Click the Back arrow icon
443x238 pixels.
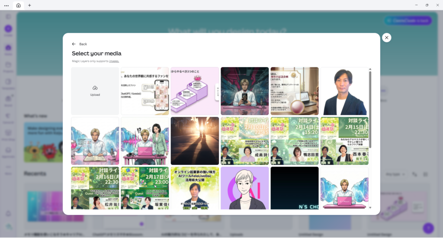click(74, 44)
